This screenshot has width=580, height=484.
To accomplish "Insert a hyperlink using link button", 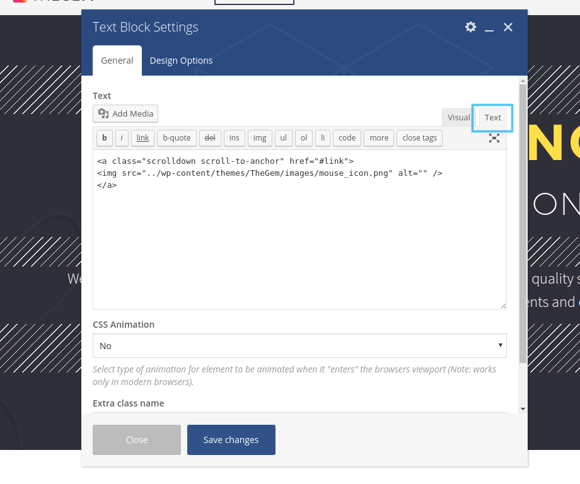I will point(142,138).
